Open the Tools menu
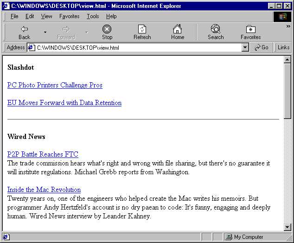The width and height of the screenshot is (294, 243). tap(93, 16)
